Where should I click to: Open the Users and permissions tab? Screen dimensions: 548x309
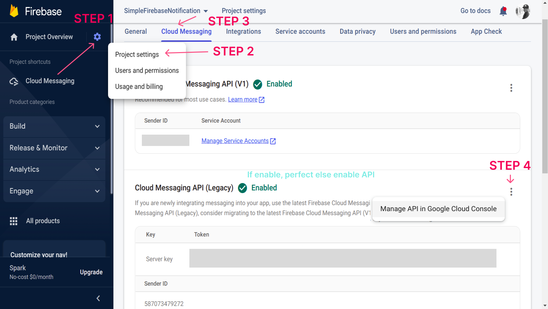pyautogui.click(x=423, y=31)
